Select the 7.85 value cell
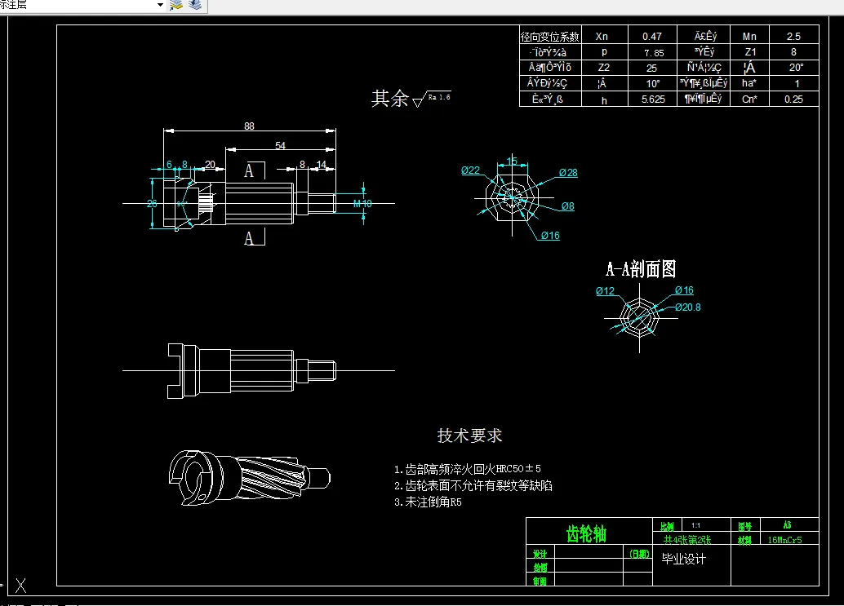The height and width of the screenshot is (606, 844). coord(654,53)
